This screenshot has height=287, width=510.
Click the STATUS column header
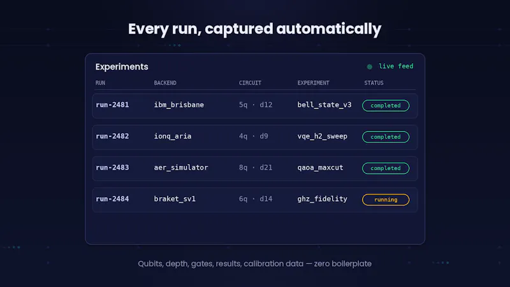pyautogui.click(x=374, y=83)
